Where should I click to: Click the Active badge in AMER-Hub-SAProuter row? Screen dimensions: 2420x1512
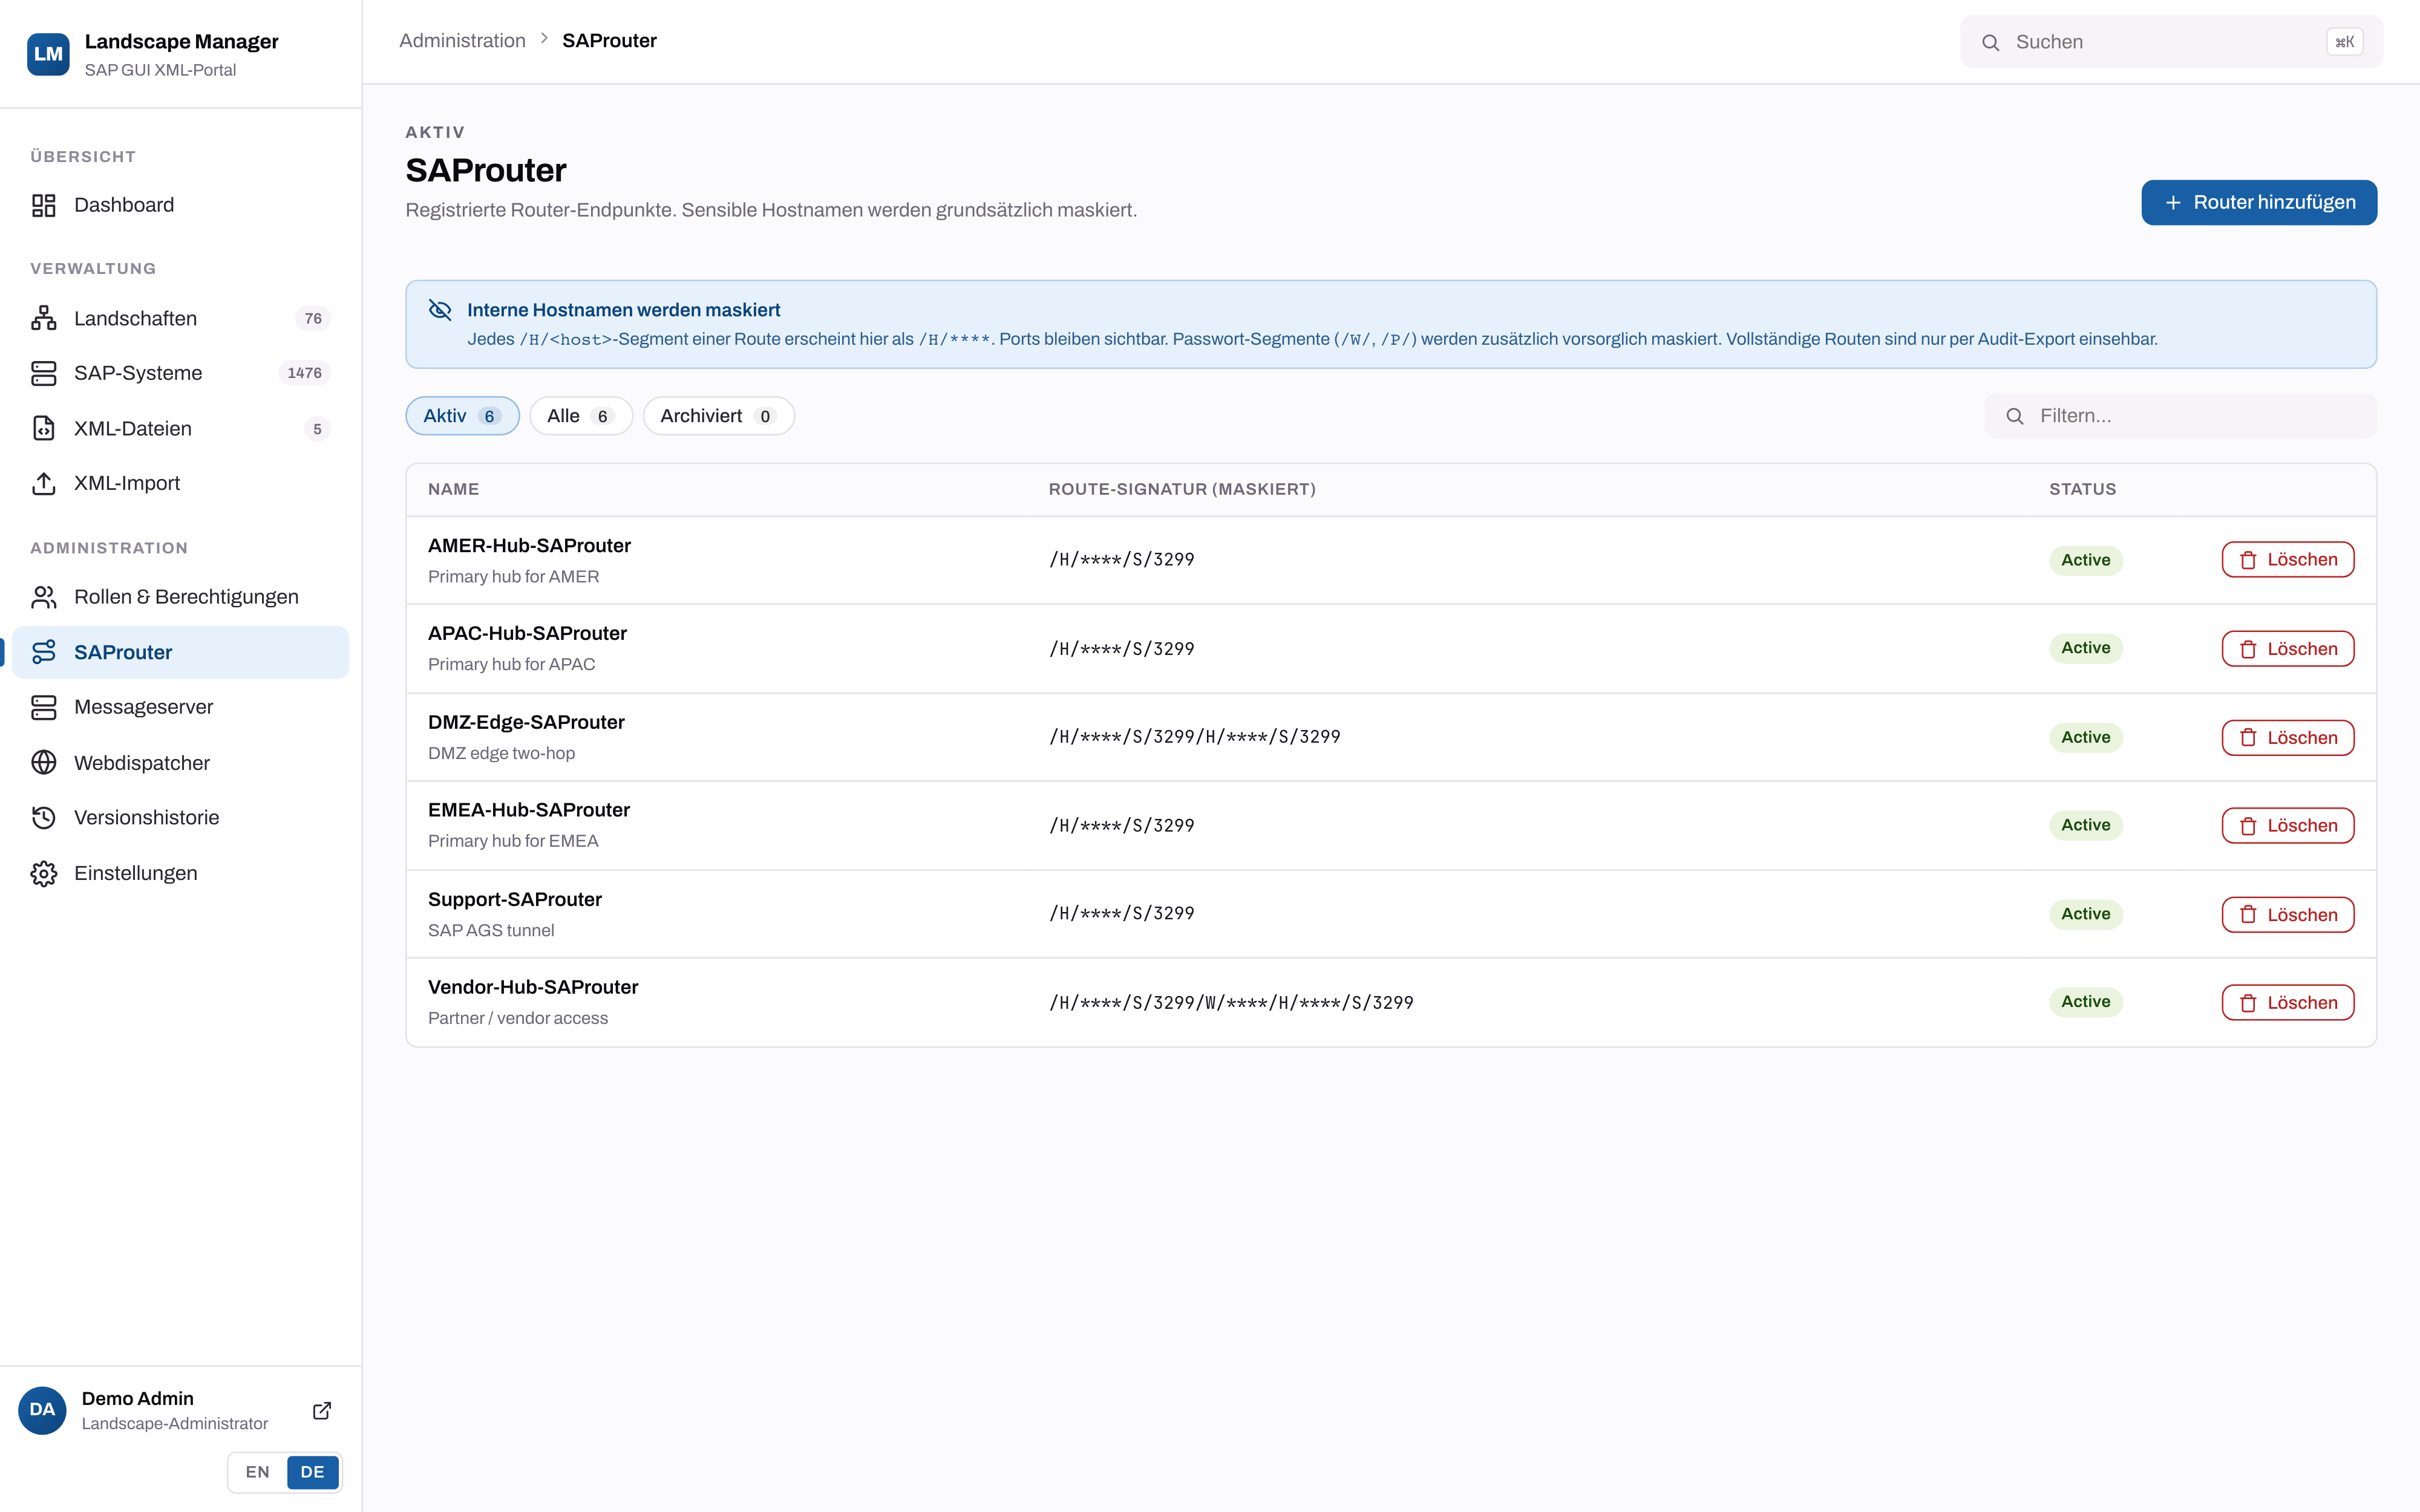2086,560
